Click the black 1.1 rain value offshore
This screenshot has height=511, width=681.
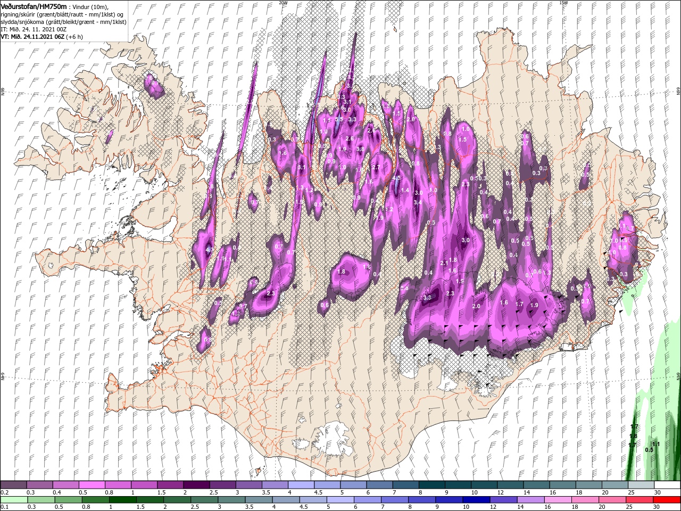[x=656, y=444]
